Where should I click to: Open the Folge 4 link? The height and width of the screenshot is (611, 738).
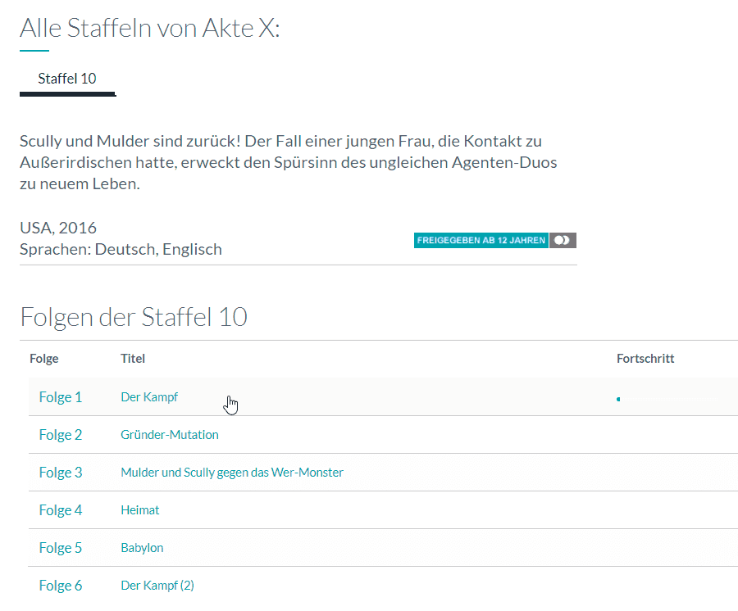(60, 510)
